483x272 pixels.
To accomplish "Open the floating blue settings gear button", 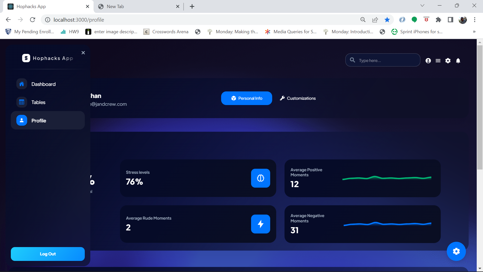I will (456, 251).
